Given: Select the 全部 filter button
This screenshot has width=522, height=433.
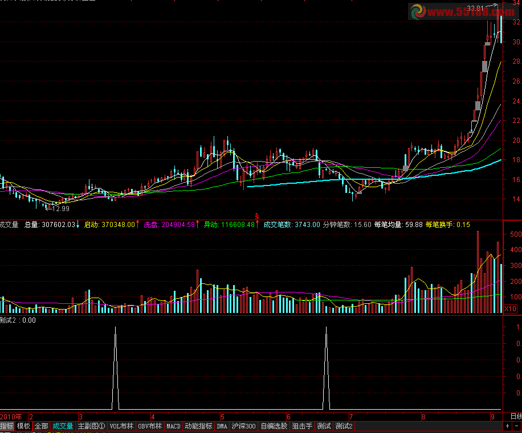Looking at the screenshot, I should [41, 426].
